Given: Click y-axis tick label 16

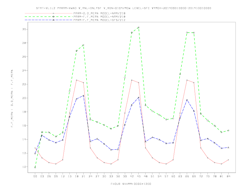Looking at the screenshot, I should pyautogui.click(x=24, y=125).
